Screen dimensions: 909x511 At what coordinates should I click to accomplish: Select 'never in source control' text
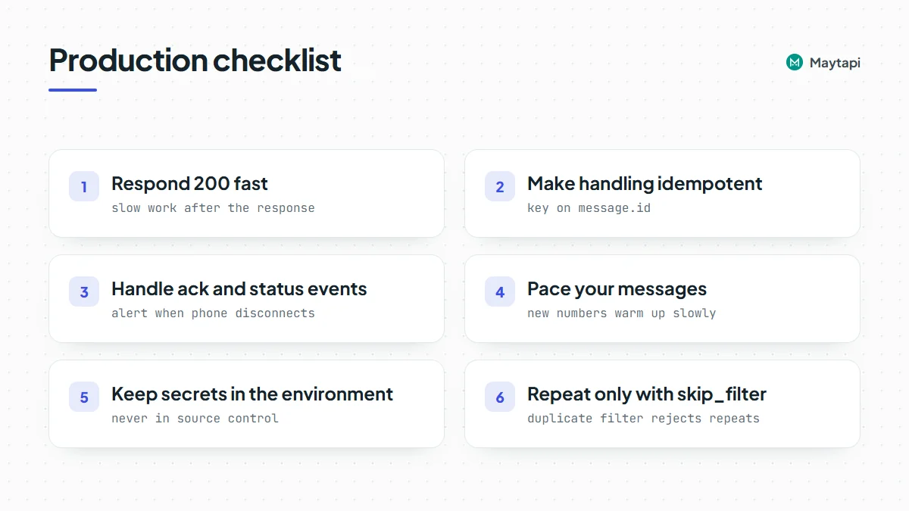195,418
